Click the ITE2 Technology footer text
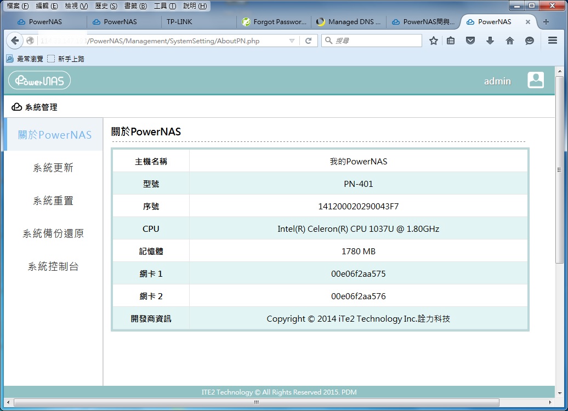Image resolution: width=568 pixels, height=411 pixels. coord(279,392)
